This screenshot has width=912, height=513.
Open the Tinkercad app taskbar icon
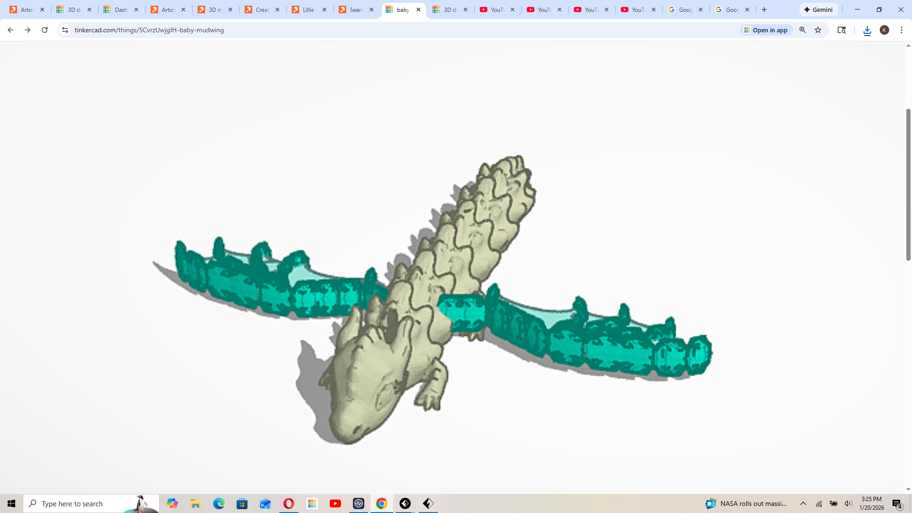(312, 503)
